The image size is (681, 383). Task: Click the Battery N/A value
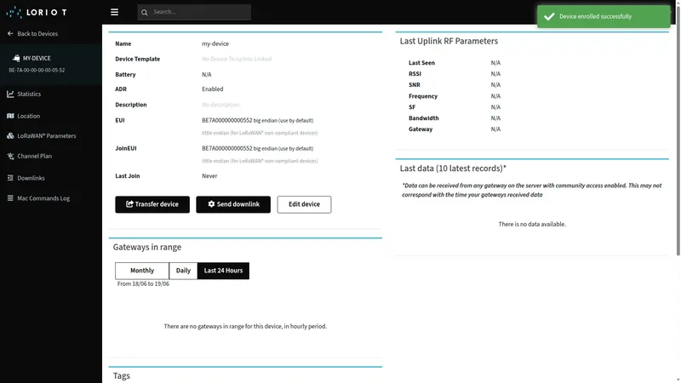click(207, 75)
